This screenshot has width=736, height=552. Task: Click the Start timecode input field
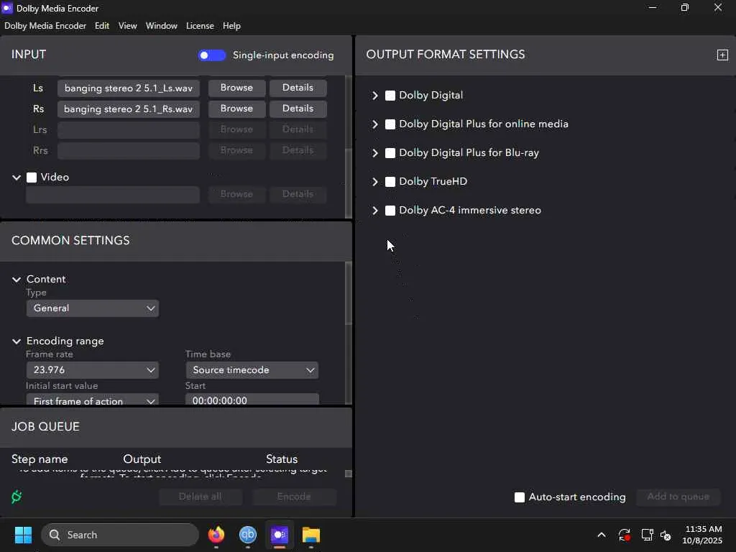click(252, 400)
